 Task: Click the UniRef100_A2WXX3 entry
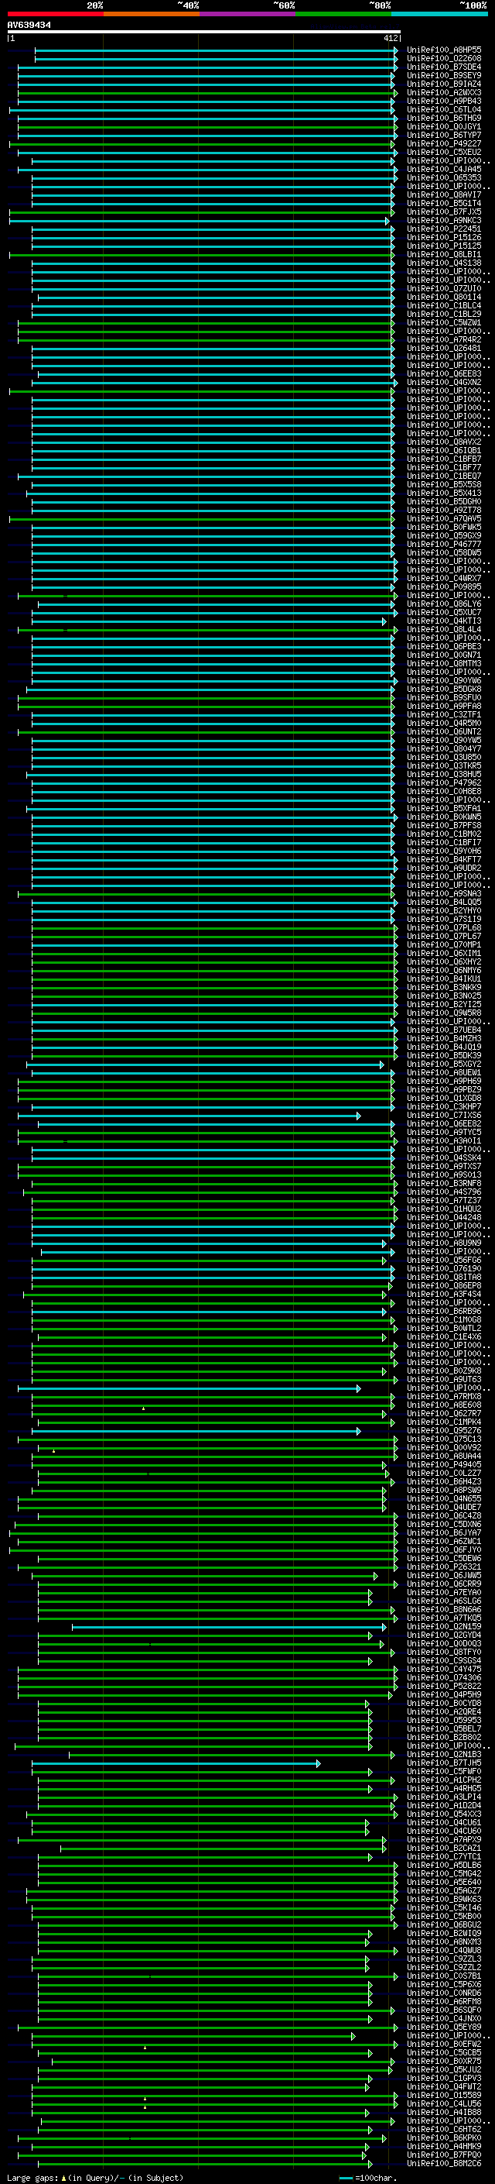pyautogui.click(x=444, y=92)
